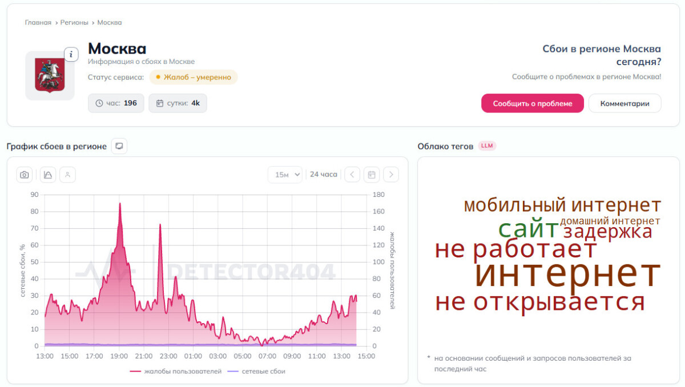Click the Сообщить о проблеме button
This screenshot has width=685, height=387.
533,103
